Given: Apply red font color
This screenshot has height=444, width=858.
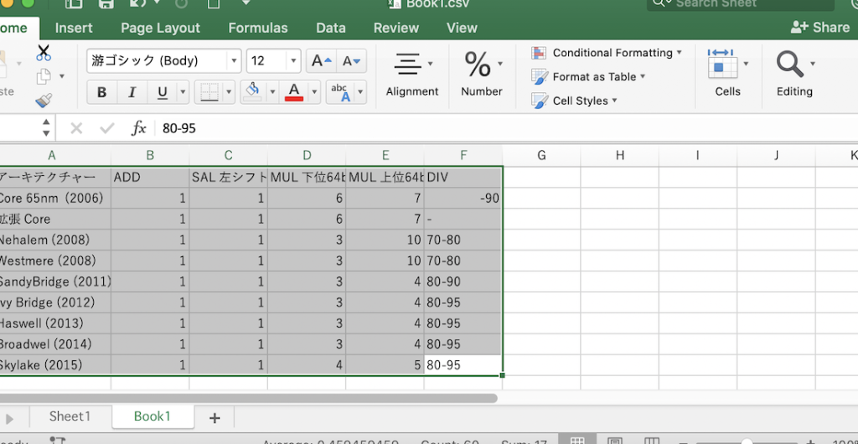Looking at the screenshot, I should 294,92.
